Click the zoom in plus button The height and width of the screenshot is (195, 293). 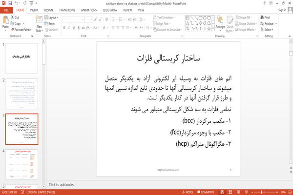click(x=277, y=192)
